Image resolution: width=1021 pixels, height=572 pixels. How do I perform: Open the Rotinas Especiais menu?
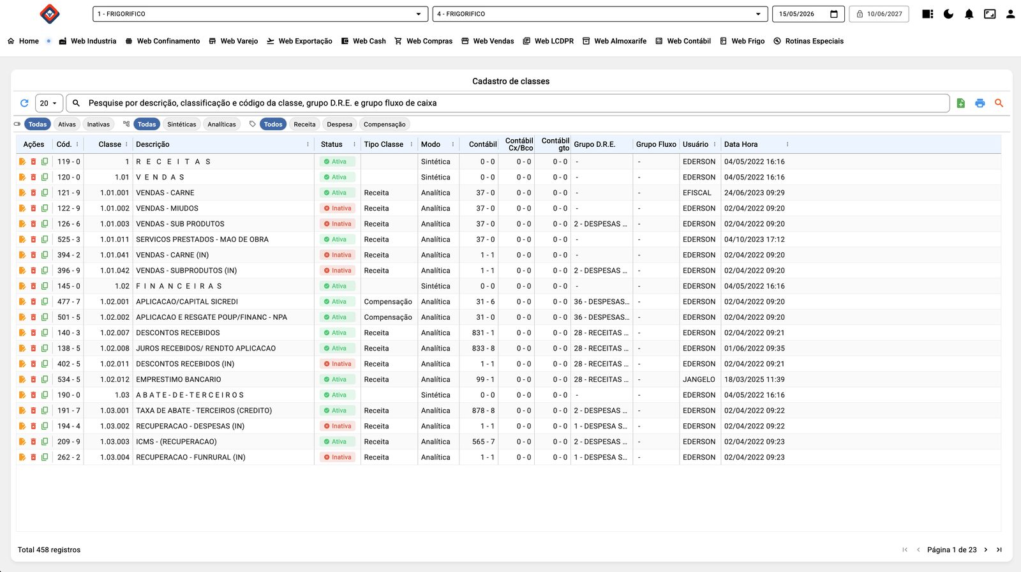coord(809,41)
